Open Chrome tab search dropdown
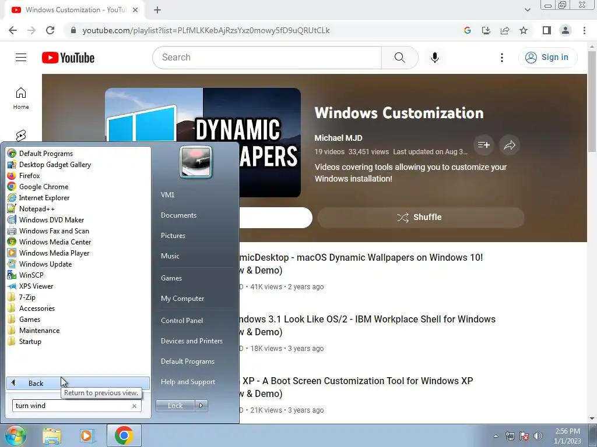The height and width of the screenshot is (447, 597). pyautogui.click(x=527, y=10)
